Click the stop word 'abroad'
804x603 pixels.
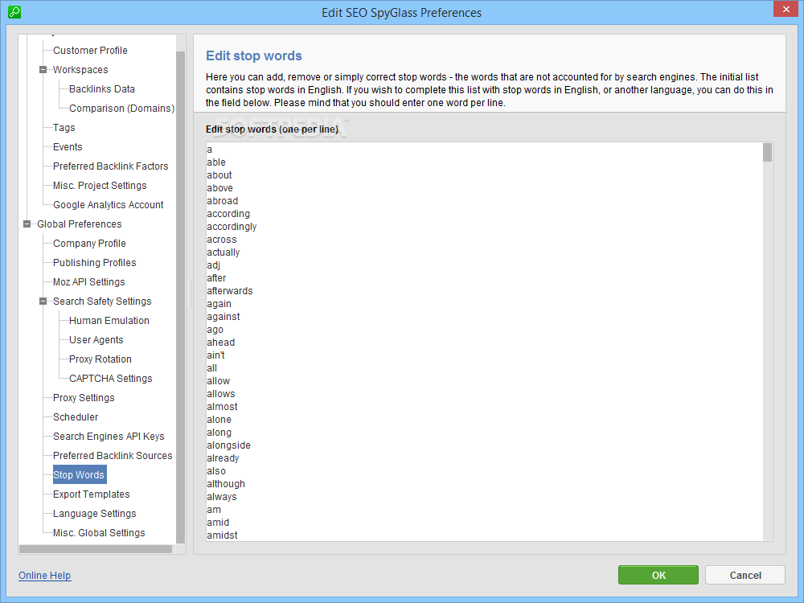[x=223, y=200]
